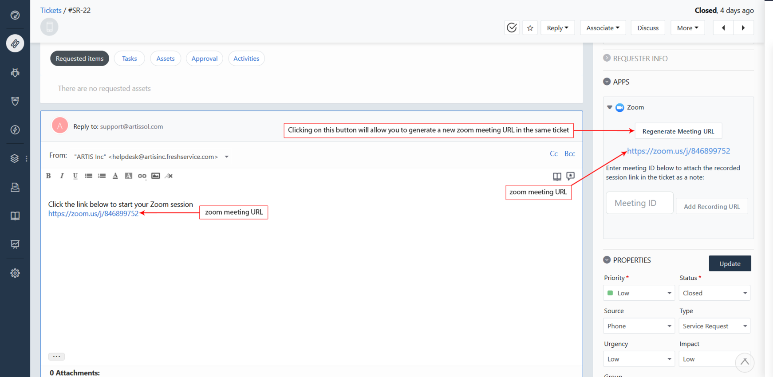
Task: Open the Problems bug icon in sidebar
Action: click(x=15, y=72)
